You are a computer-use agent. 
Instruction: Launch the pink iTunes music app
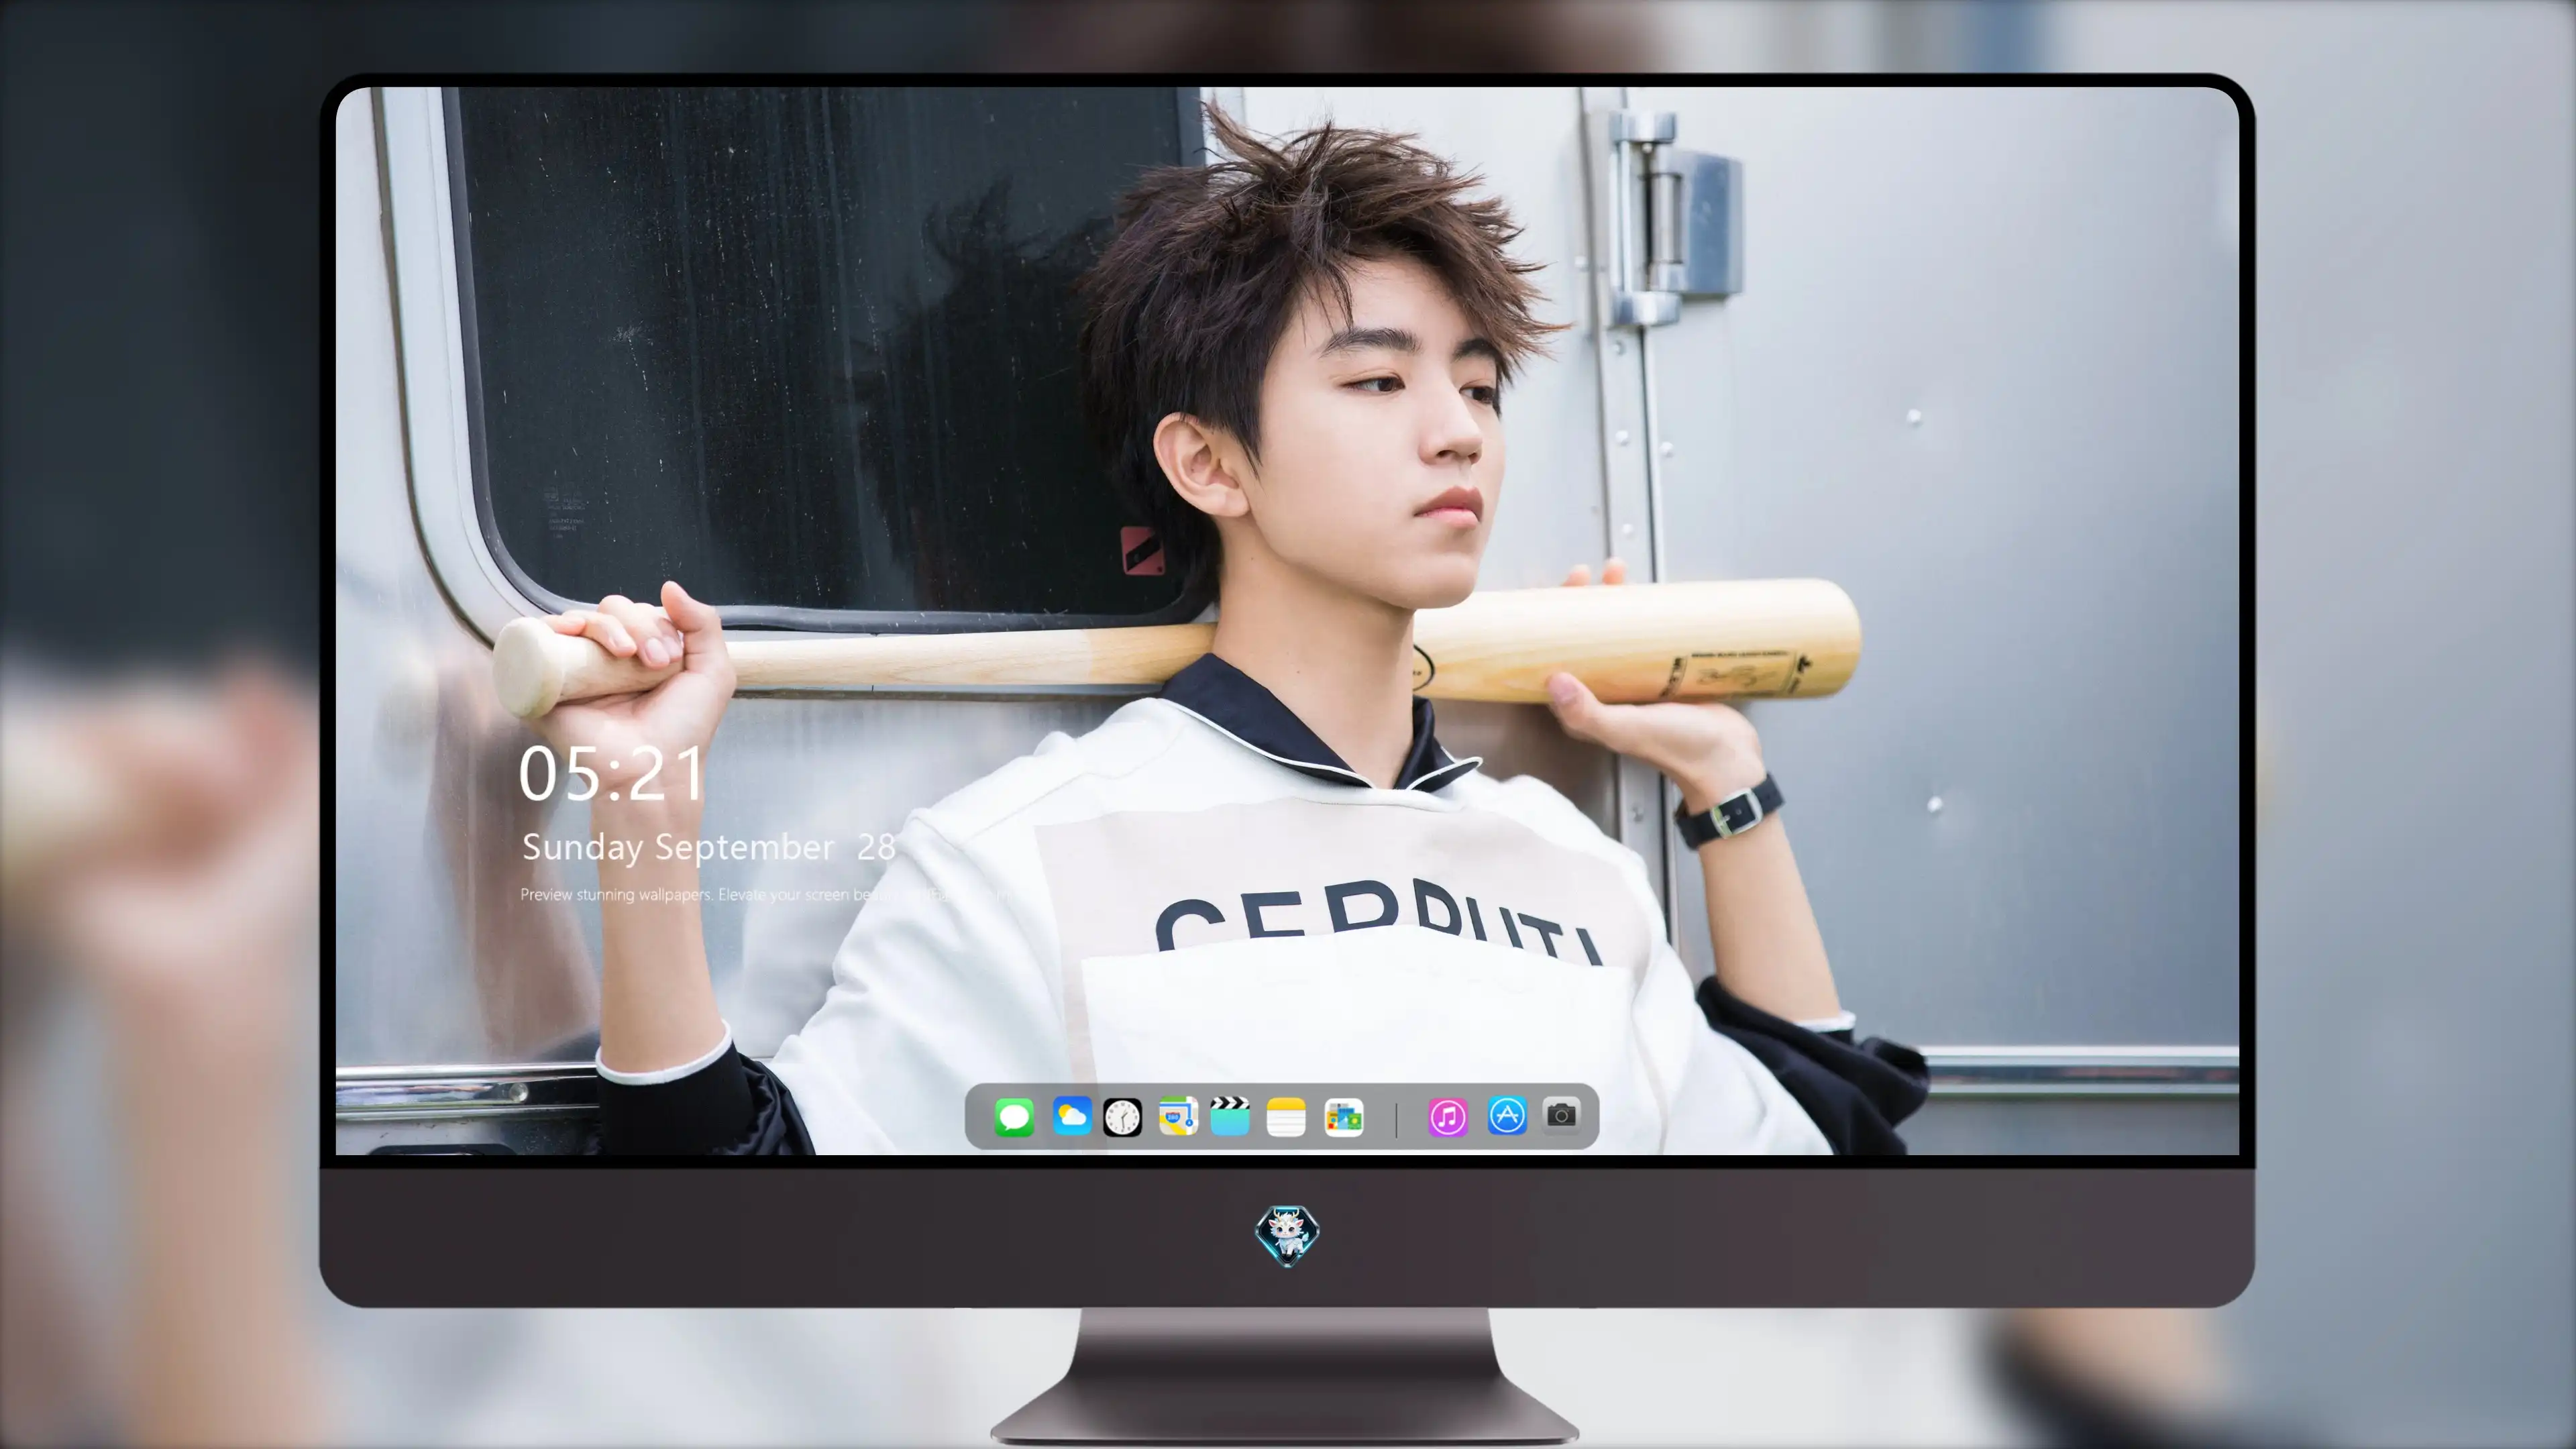(1448, 1117)
